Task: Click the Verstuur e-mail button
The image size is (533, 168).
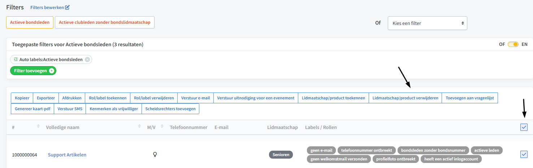Action: point(195,98)
